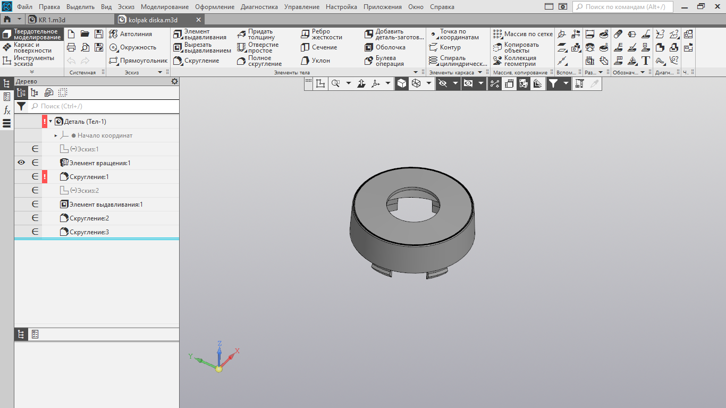Screen dimensions: 726x408
Task: Click the Сечение tool
Action: 319,47
